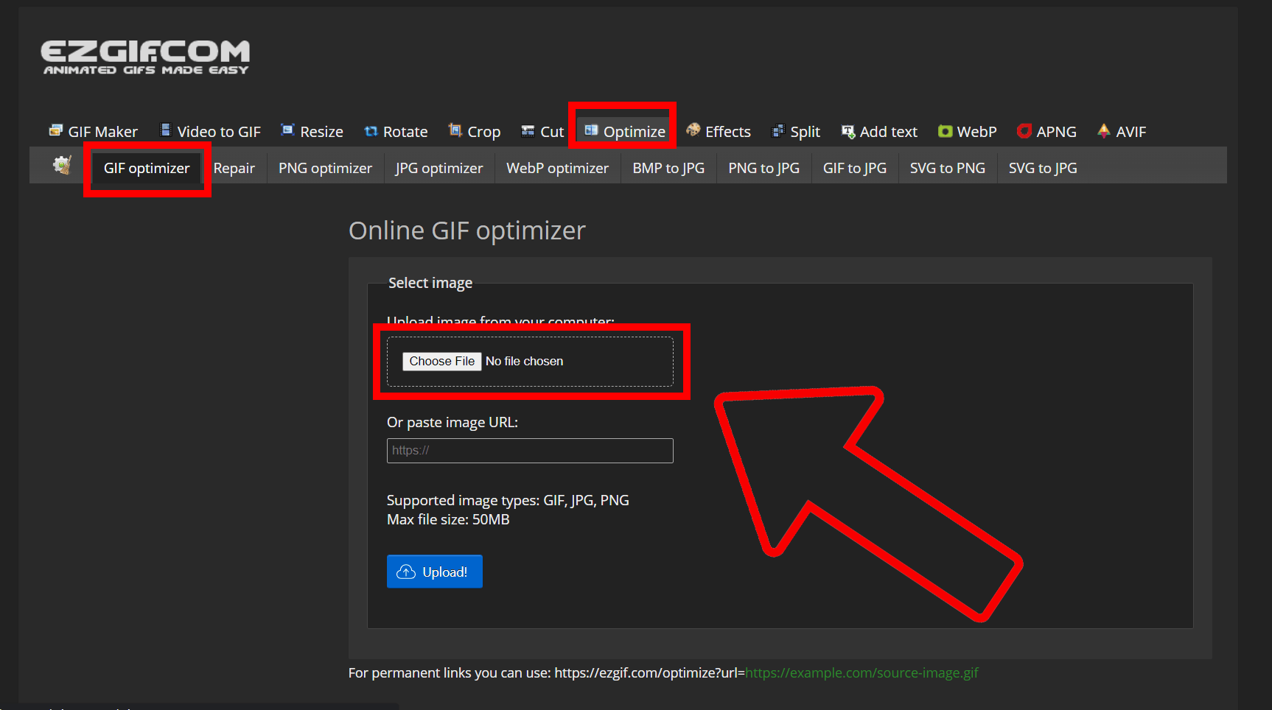Open the Repair tab
This screenshot has height=710, width=1272.
pos(234,168)
